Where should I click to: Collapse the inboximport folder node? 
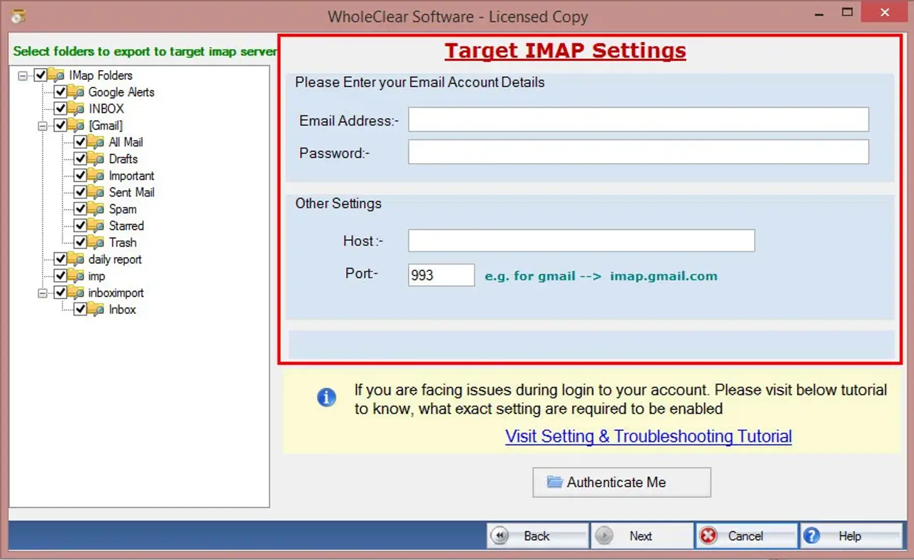43,293
